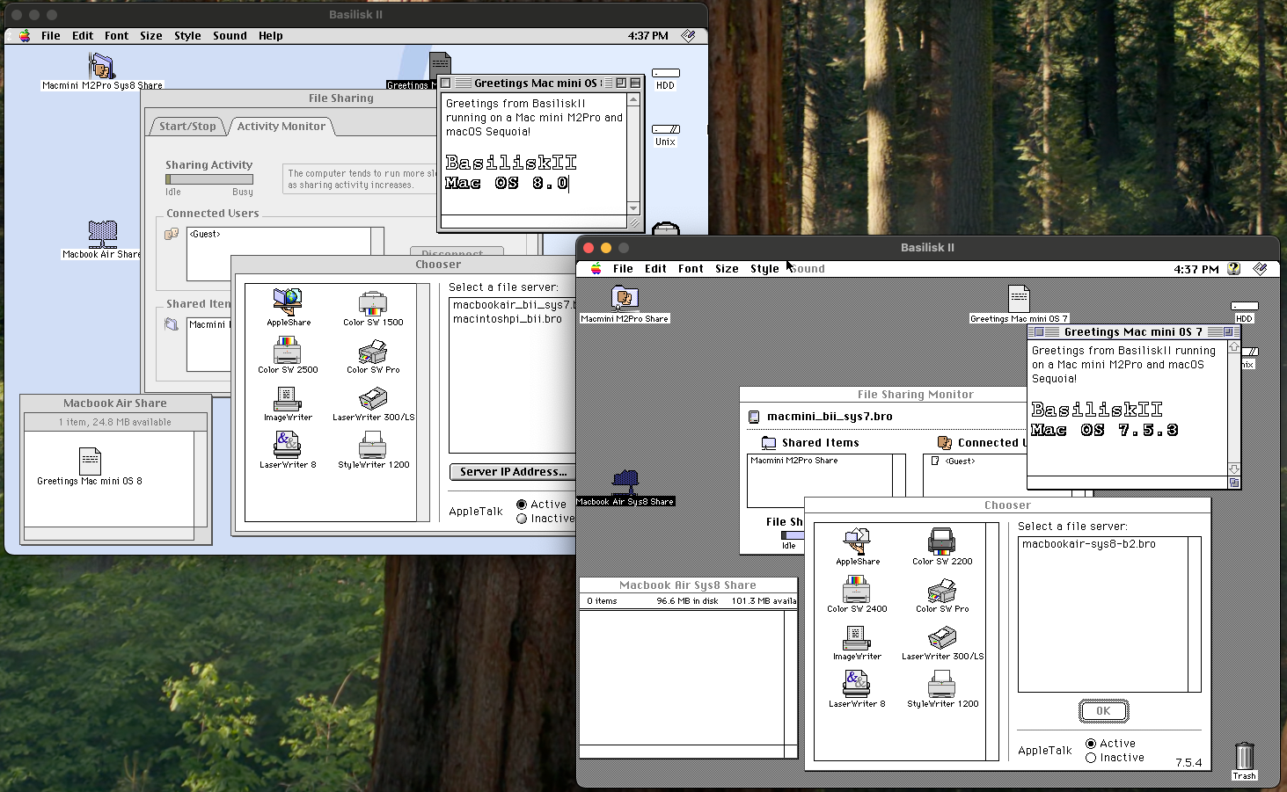Open Apple menu in right Basilisk window
1287x792 pixels.
click(596, 269)
